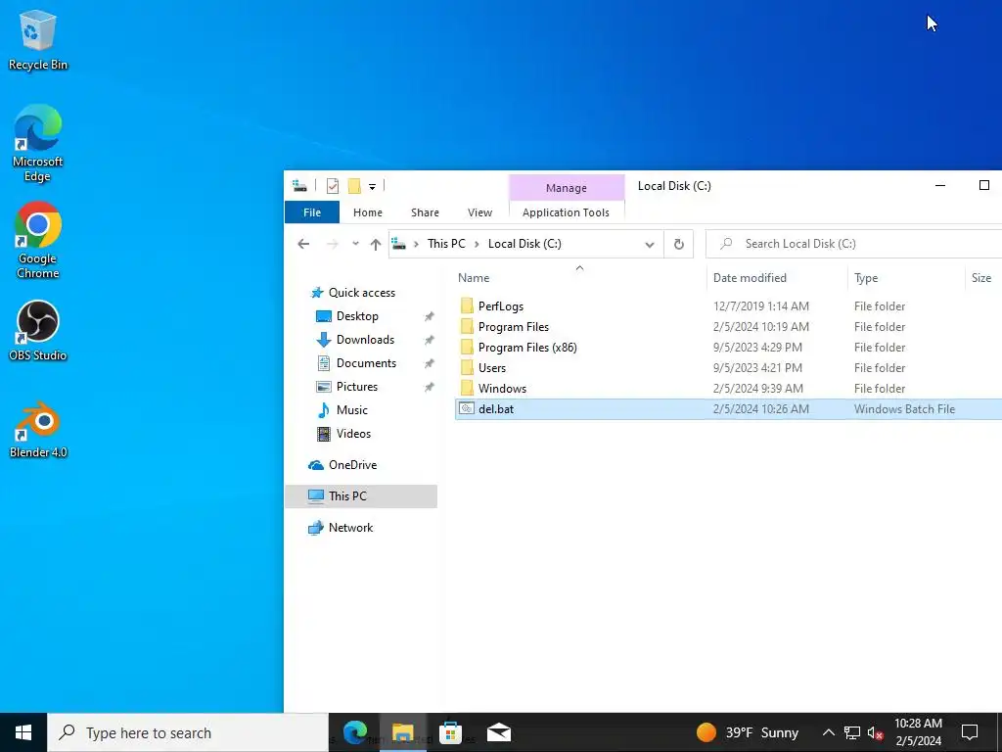Select This PC in the navigation pane
Image resolution: width=1002 pixels, height=752 pixels.
361,496
